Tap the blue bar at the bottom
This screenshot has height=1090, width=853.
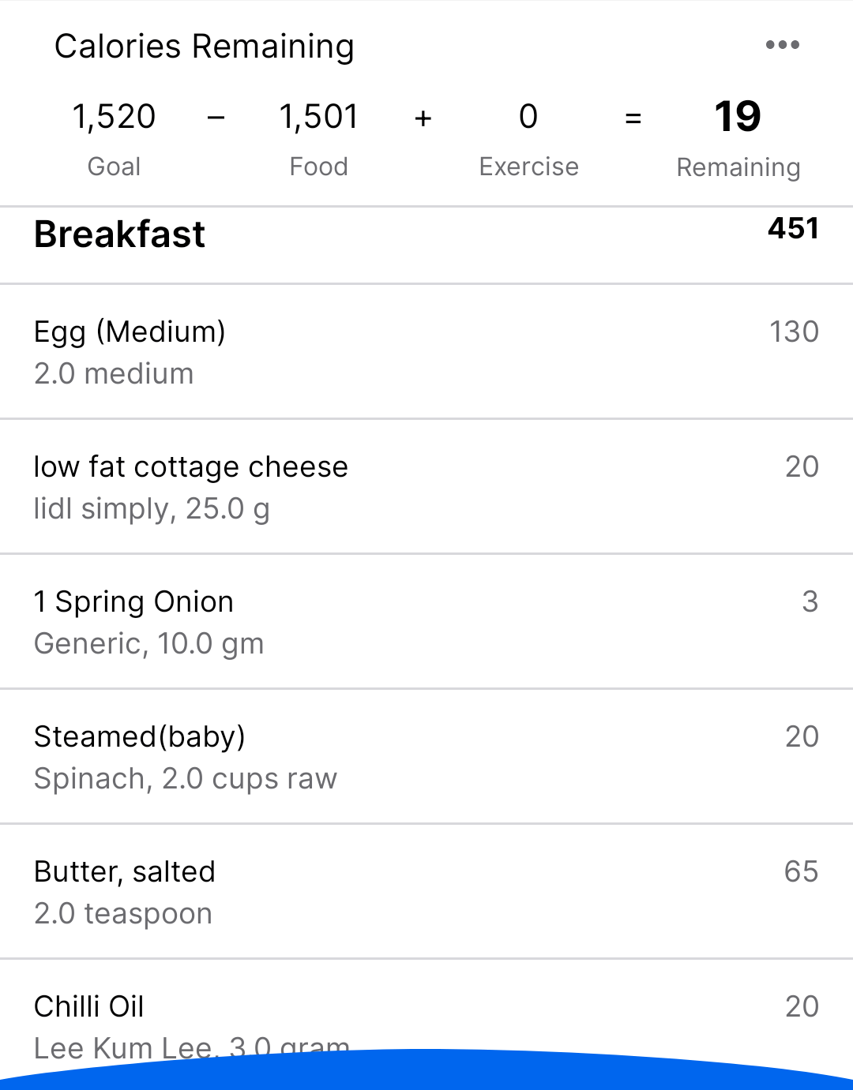tap(426, 1073)
